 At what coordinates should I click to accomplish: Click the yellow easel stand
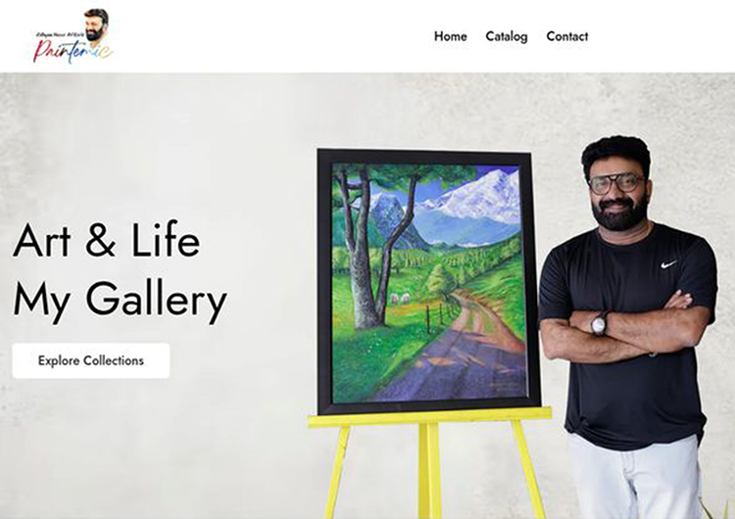[430, 461]
